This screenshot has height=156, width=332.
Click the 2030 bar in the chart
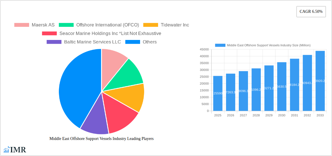click(282, 87)
